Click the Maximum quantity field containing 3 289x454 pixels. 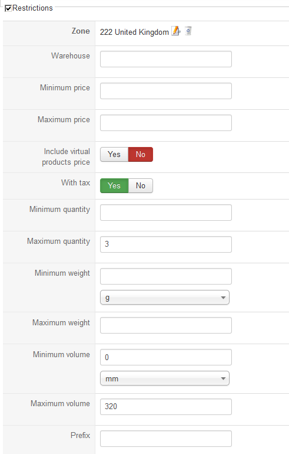tap(166, 244)
